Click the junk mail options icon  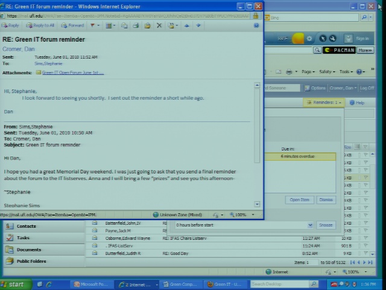click(171, 25)
